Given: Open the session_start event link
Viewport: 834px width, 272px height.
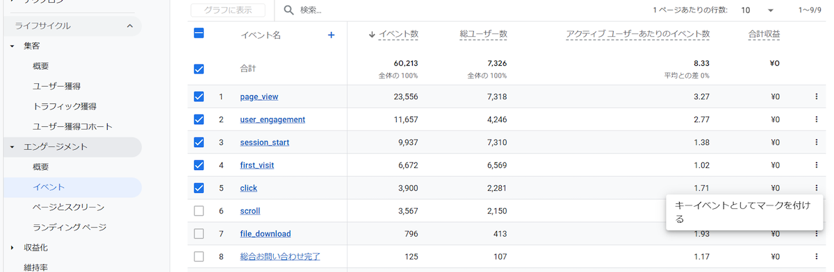Looking at the screenshot, I should coord(264,142).
